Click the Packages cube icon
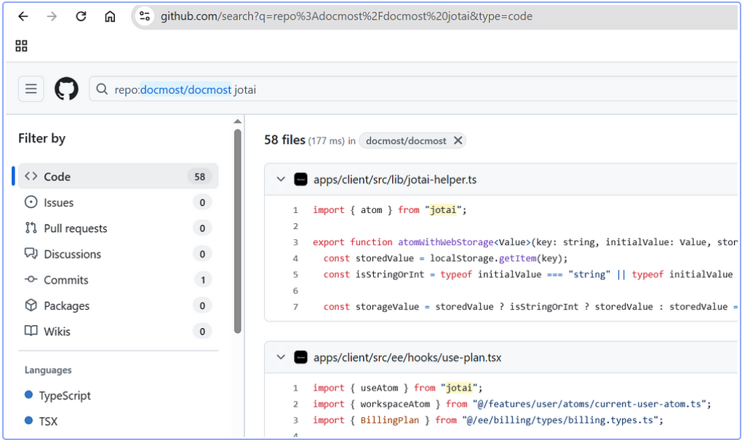 coord(31,305)
